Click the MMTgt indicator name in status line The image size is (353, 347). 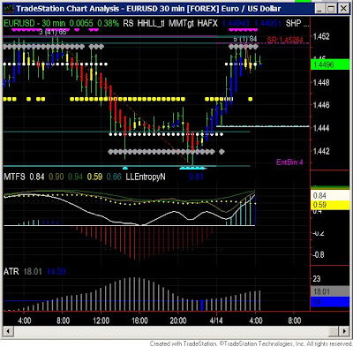point(181,23)
